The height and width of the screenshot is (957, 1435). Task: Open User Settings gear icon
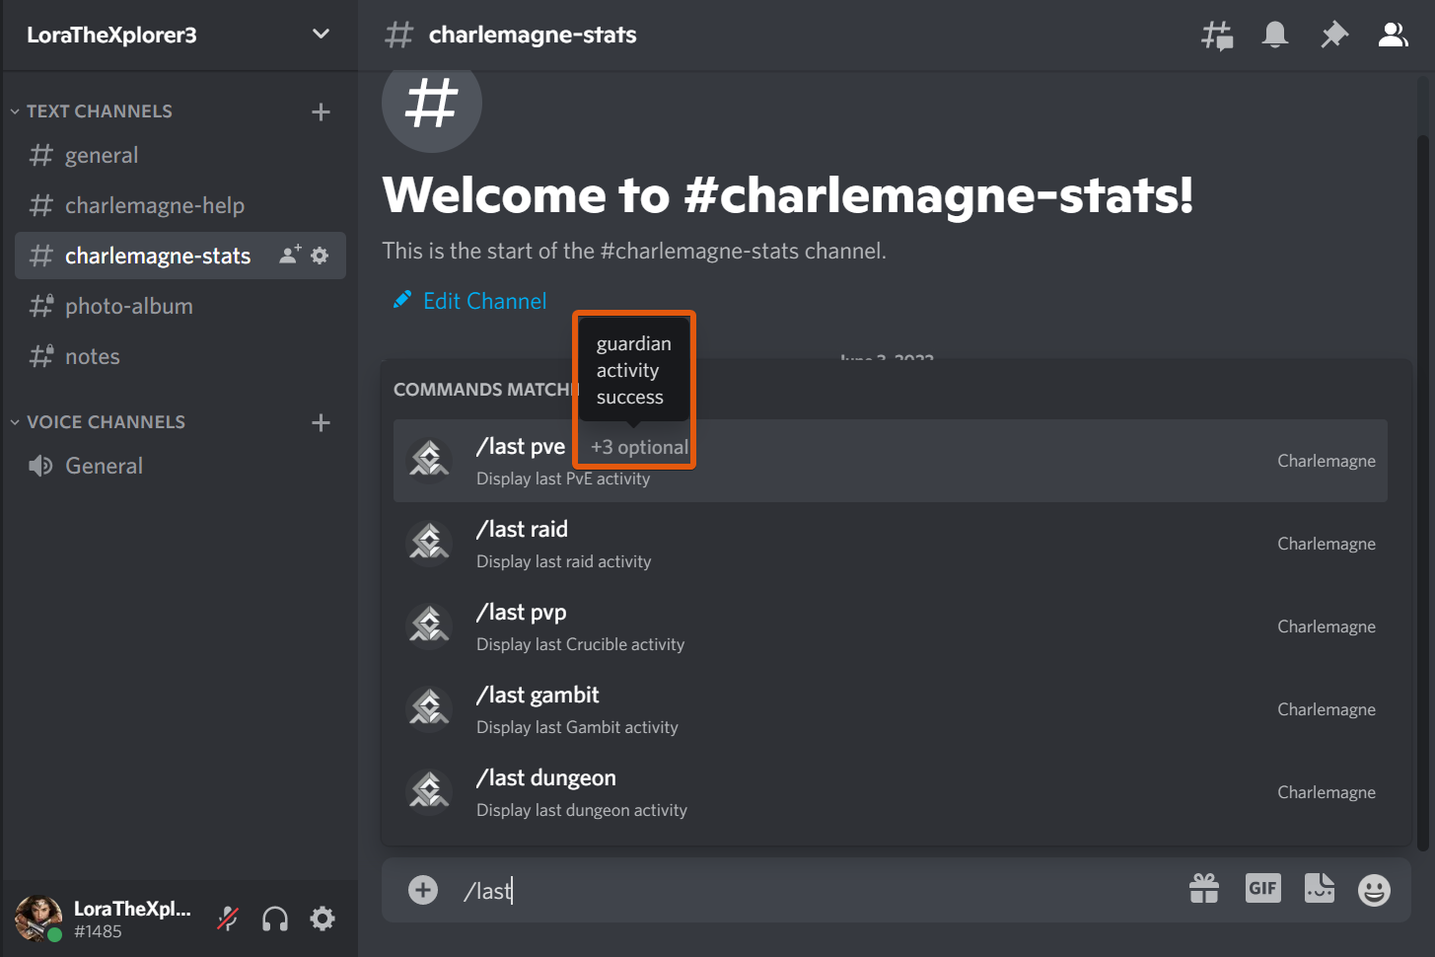coord(323,920)
